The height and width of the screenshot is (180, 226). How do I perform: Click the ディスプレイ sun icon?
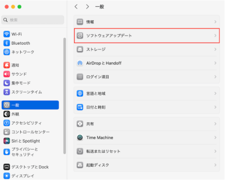point(7,176)
